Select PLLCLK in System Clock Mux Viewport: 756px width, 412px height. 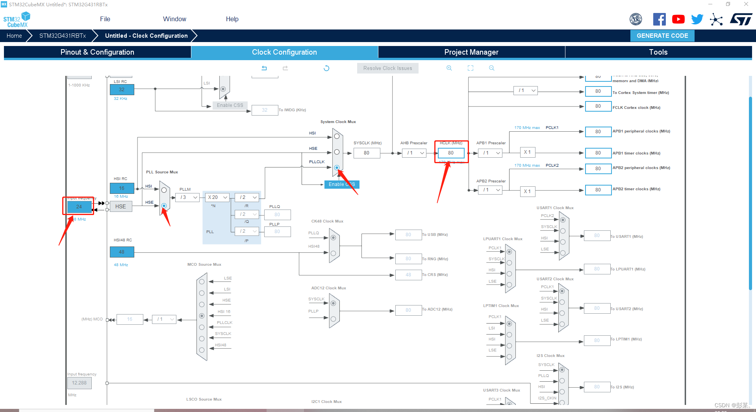coord(337,167)
